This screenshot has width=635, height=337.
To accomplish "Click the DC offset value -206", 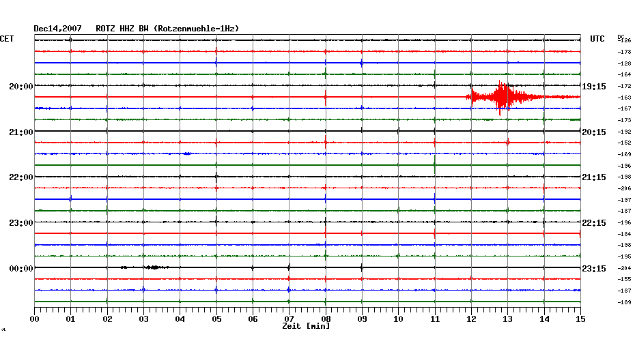I will click(625, 188).
